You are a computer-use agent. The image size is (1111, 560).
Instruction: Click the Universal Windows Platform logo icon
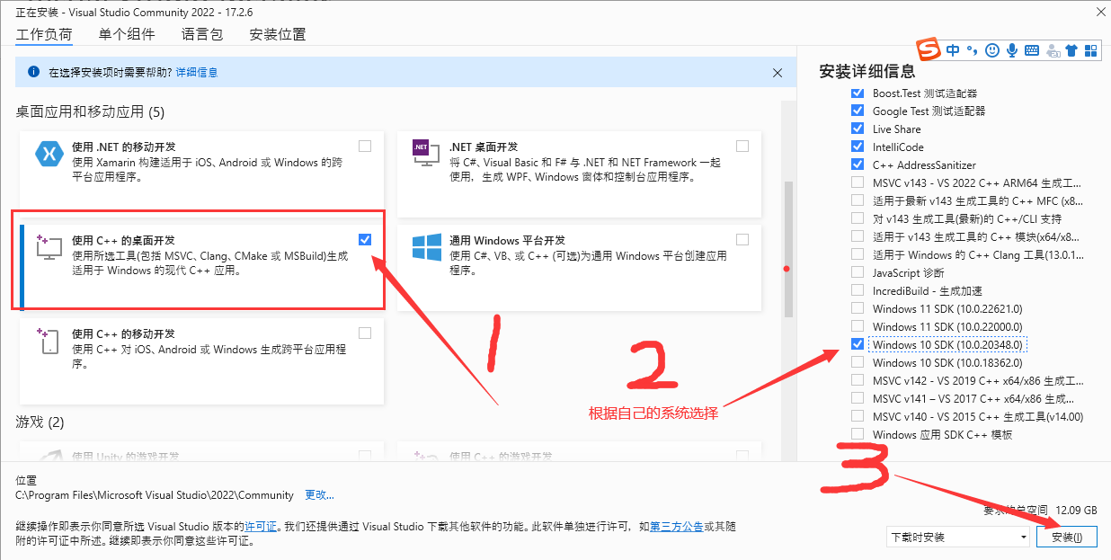click(x=425, y=246)
